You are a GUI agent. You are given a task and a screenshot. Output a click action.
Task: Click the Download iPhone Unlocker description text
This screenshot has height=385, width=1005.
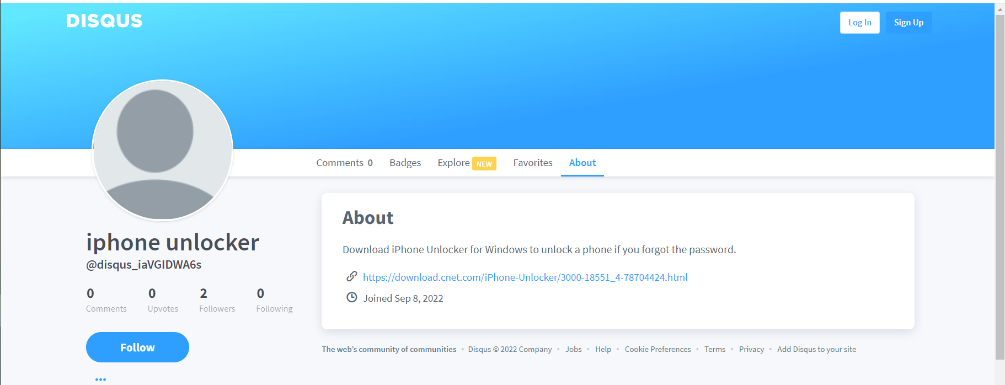(x=539, y=250)
